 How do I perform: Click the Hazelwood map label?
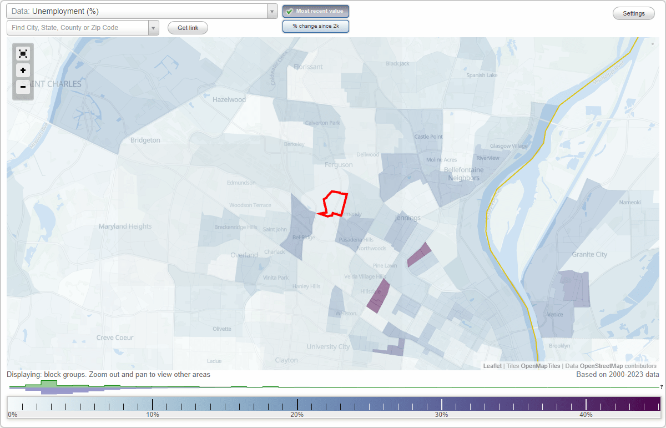click(x=229, y=100)
